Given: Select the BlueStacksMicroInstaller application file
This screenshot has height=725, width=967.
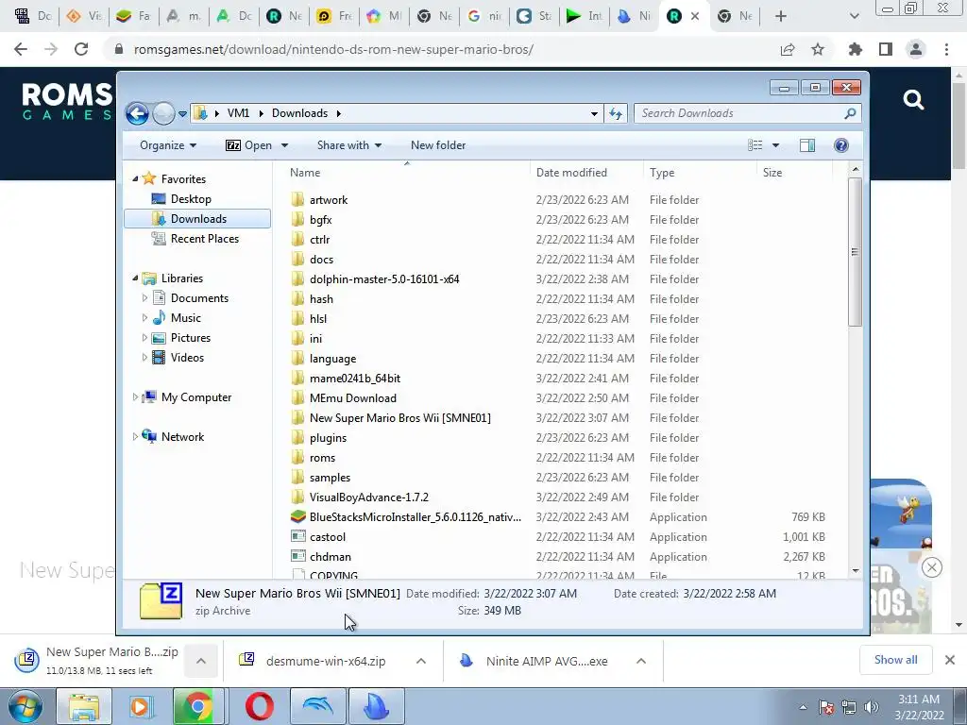Looking at the screenshot, I should click(x=416, y=517).
